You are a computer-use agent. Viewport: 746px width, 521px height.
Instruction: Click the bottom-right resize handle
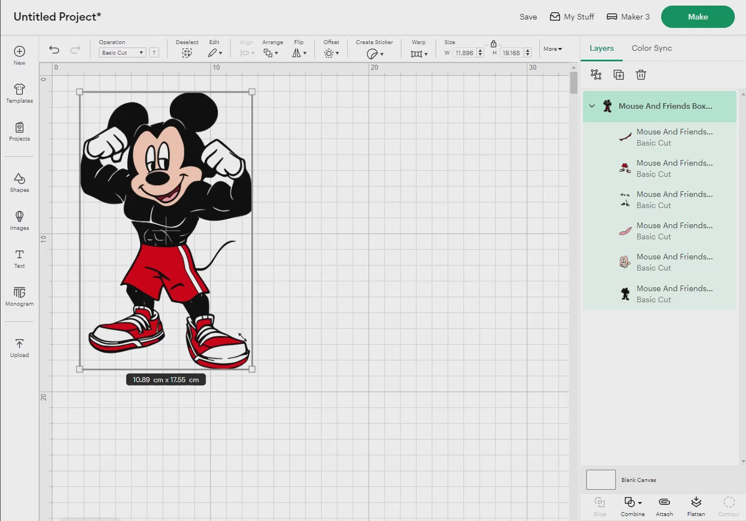tap(252, 369)
